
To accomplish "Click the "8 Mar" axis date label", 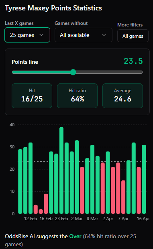I will pos(92,219).
